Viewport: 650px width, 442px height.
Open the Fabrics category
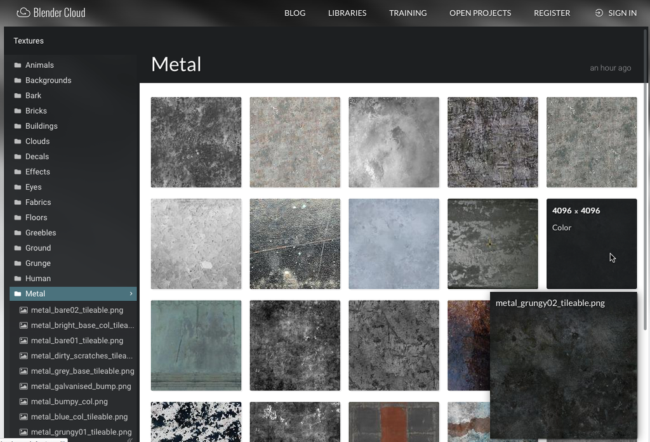[38, 202]
